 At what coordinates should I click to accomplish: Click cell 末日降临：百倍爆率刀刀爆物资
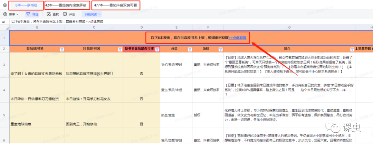[x=37, y=90]
